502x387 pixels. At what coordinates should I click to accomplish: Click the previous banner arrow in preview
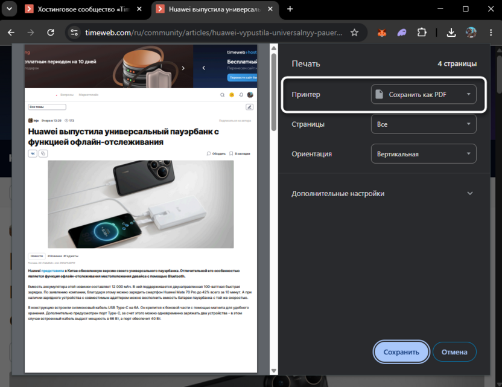point(203,68)
